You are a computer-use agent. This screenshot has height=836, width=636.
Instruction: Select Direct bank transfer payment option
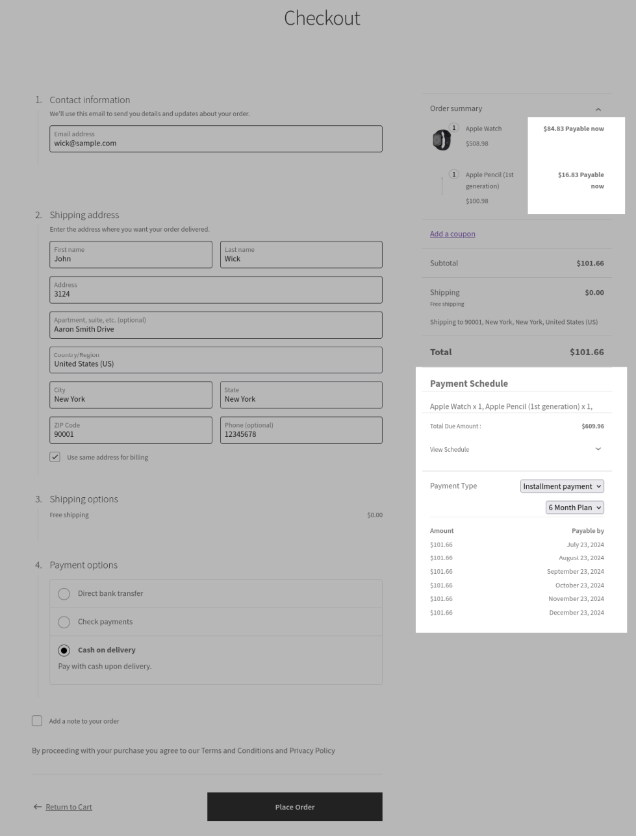click(x=64, y=593)
